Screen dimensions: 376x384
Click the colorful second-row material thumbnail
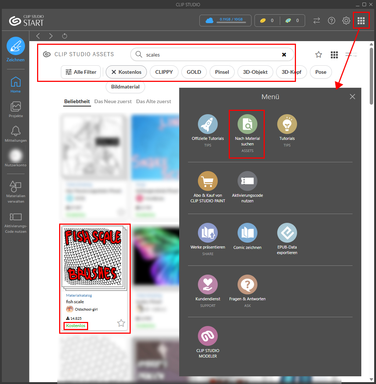156,257
